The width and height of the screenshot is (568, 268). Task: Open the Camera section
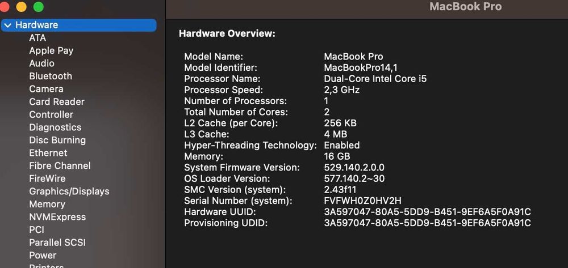46,89
